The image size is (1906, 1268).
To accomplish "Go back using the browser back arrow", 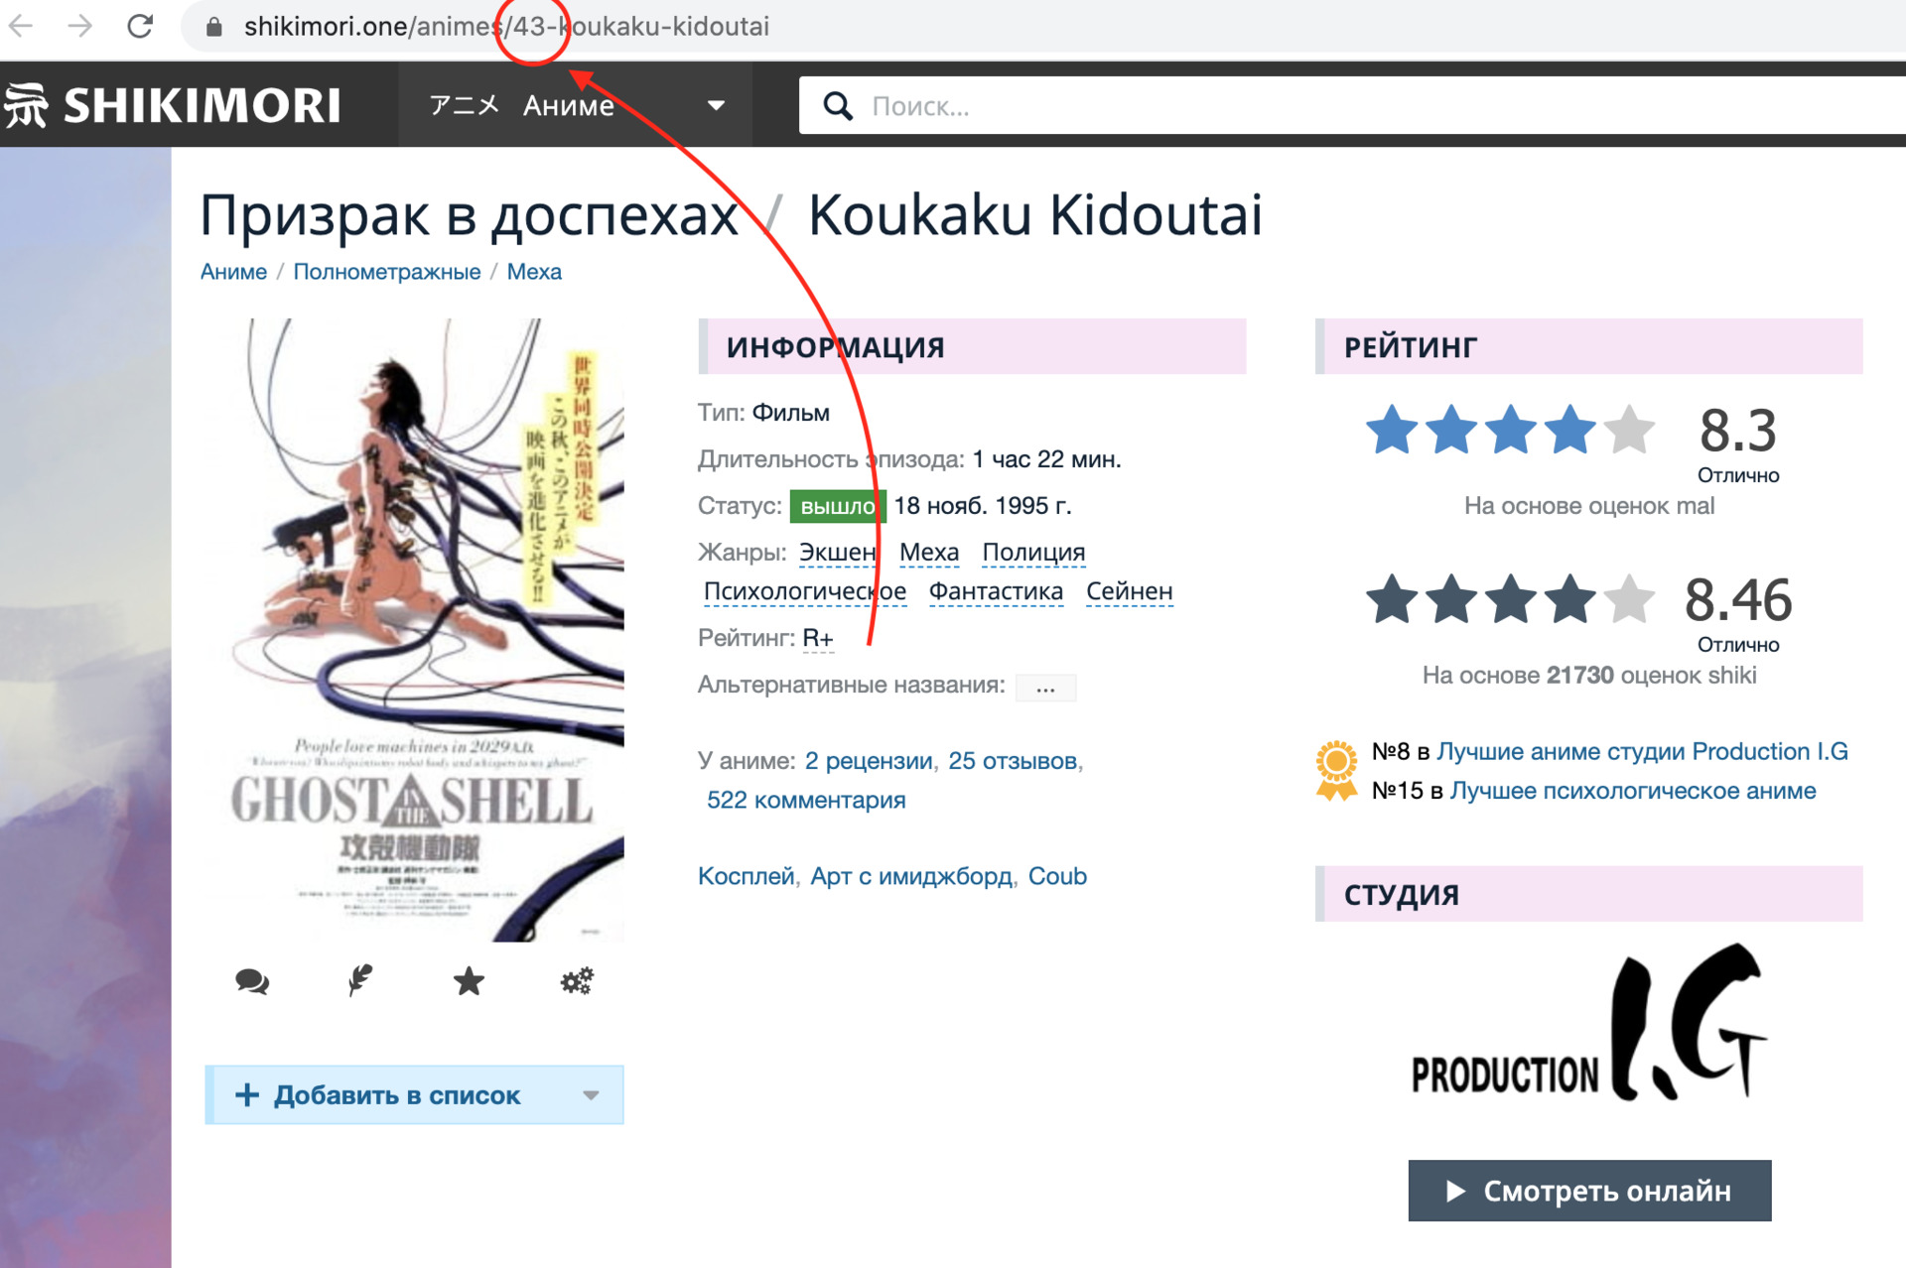I will click(x=21, y=26).
